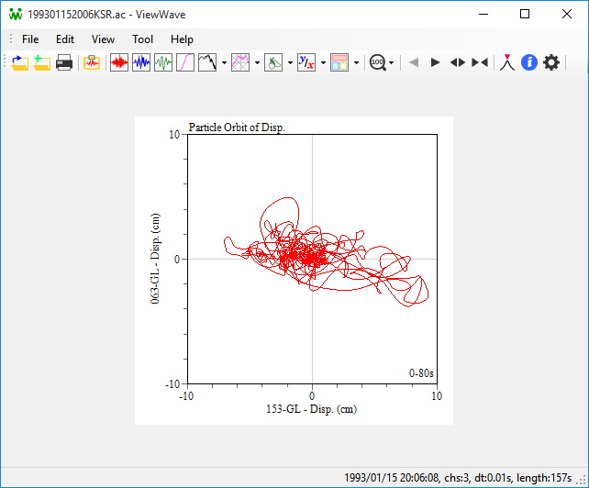Open the Help menu

[182, 39]
